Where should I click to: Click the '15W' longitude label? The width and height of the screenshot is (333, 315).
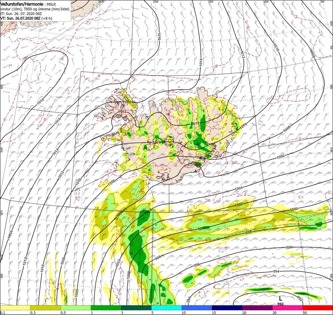[x=211, y=2]
